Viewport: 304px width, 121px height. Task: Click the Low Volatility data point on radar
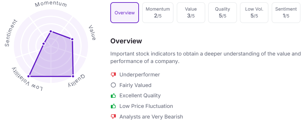[x=29, y=76]
